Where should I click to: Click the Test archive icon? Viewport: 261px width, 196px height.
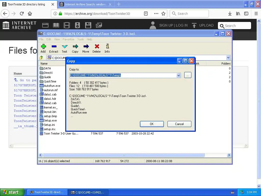[x=64, y=48]
